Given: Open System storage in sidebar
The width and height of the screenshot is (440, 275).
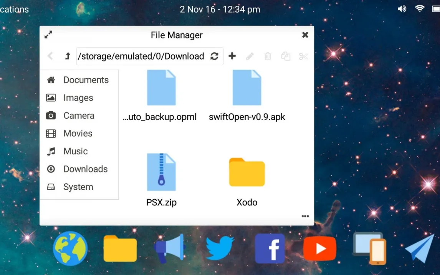Looking at the screenshot, I should pyautogui.click(x=79, y=187).
